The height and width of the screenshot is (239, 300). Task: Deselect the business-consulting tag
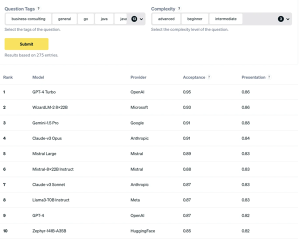[x=28, y=19]
